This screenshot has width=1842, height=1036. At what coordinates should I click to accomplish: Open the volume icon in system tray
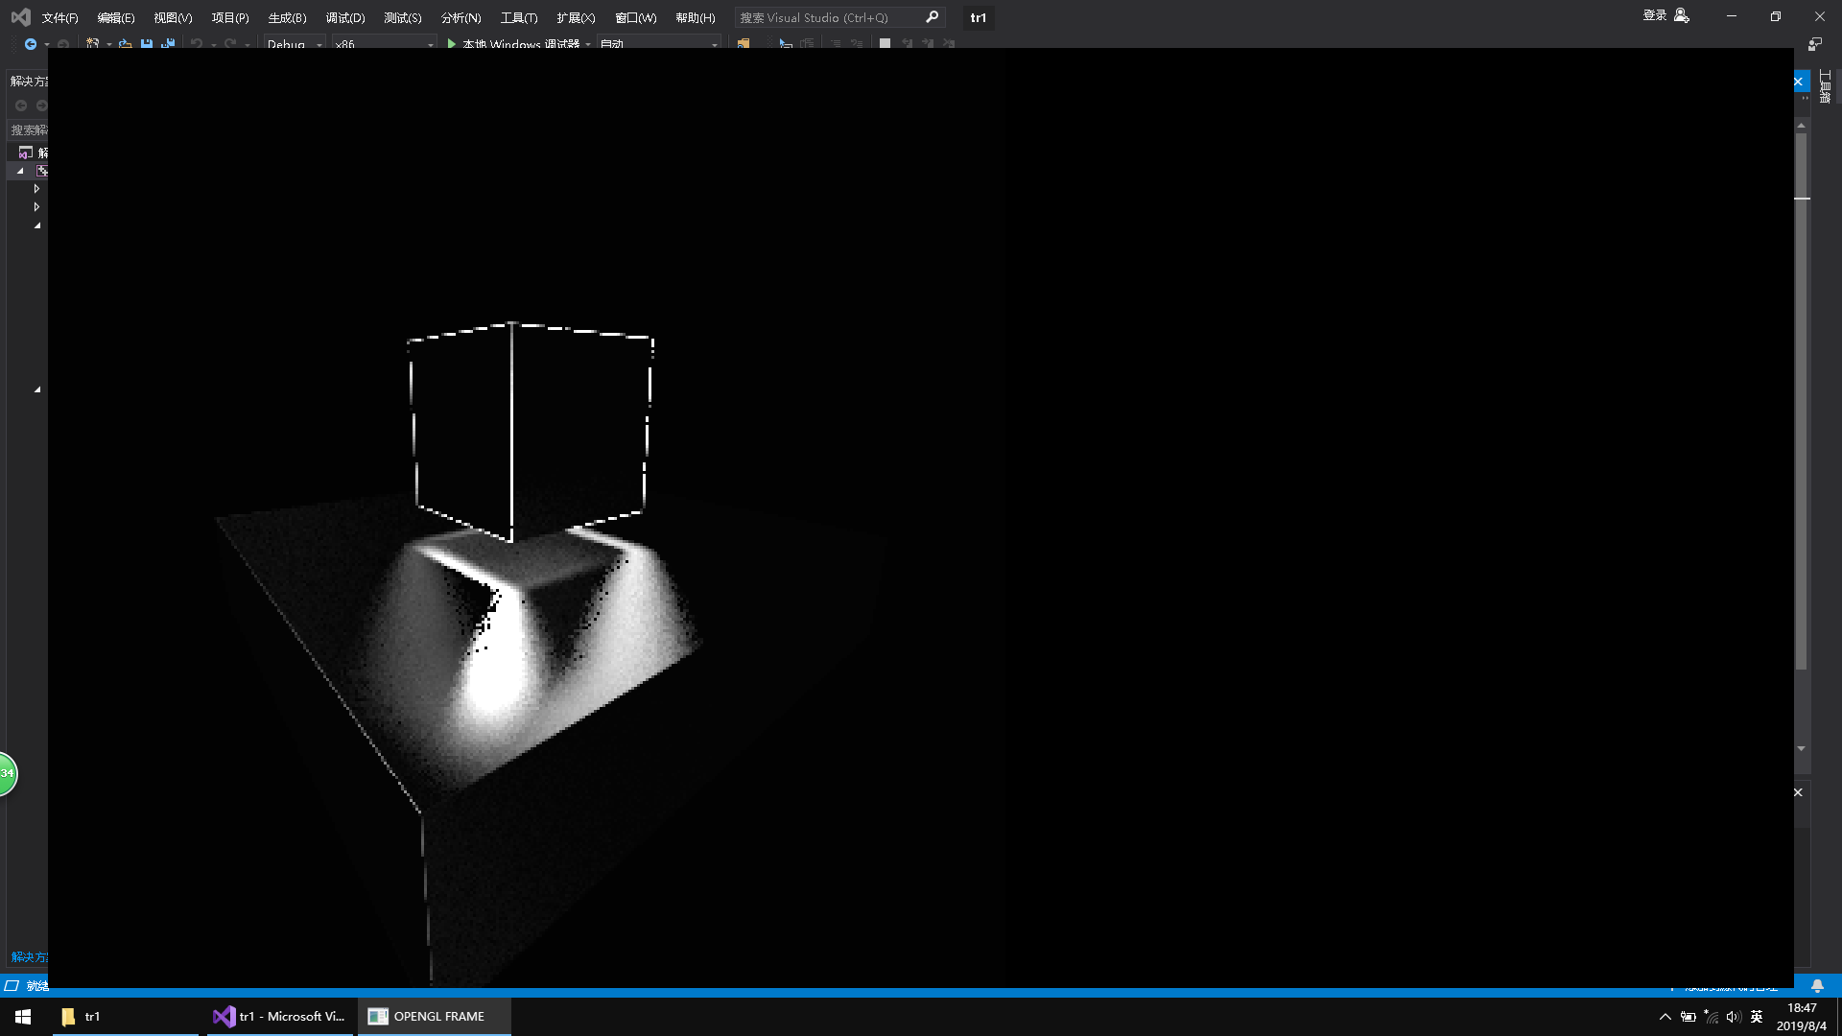click(1733, 1017)
